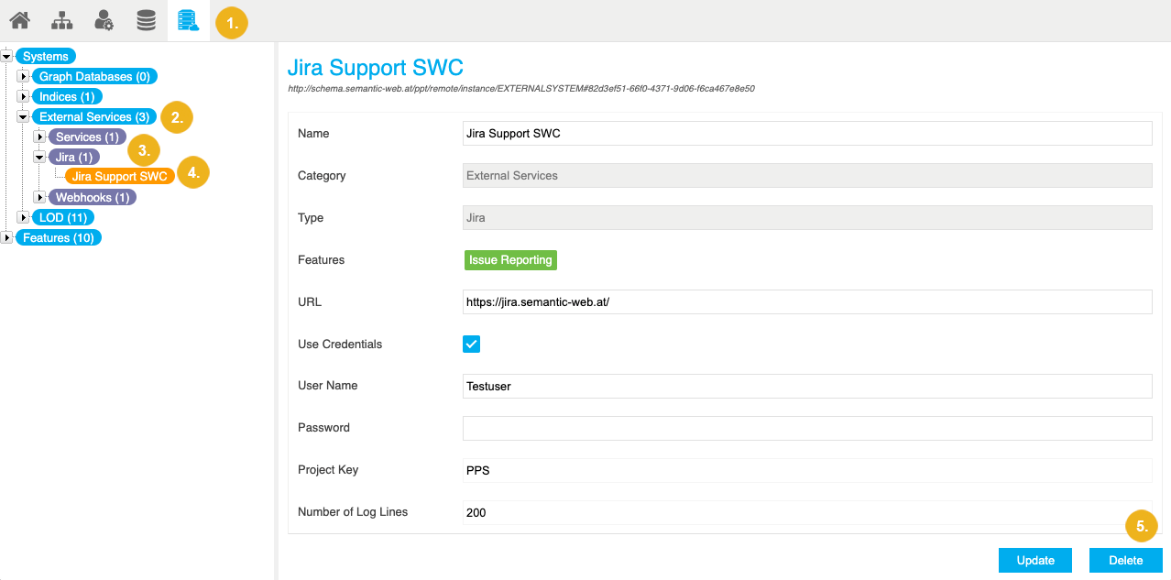Focus the Password field
1171x580 pixels.
(x=807, y=429)
